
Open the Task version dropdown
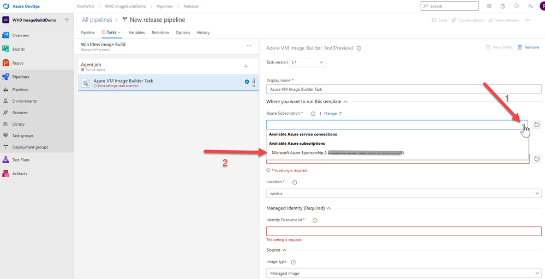308,63
